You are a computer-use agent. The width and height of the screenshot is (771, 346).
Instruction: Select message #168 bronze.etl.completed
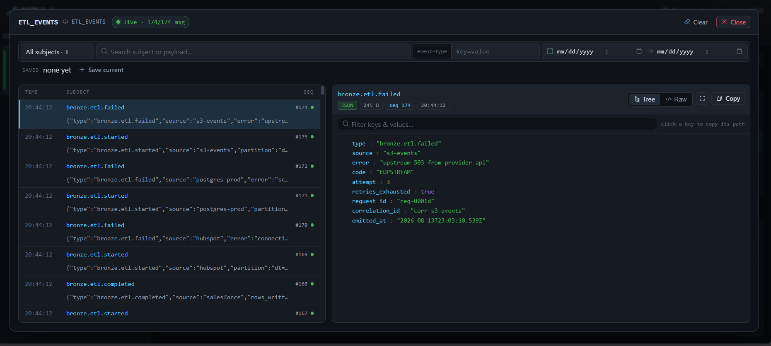[x=169, y=290]
